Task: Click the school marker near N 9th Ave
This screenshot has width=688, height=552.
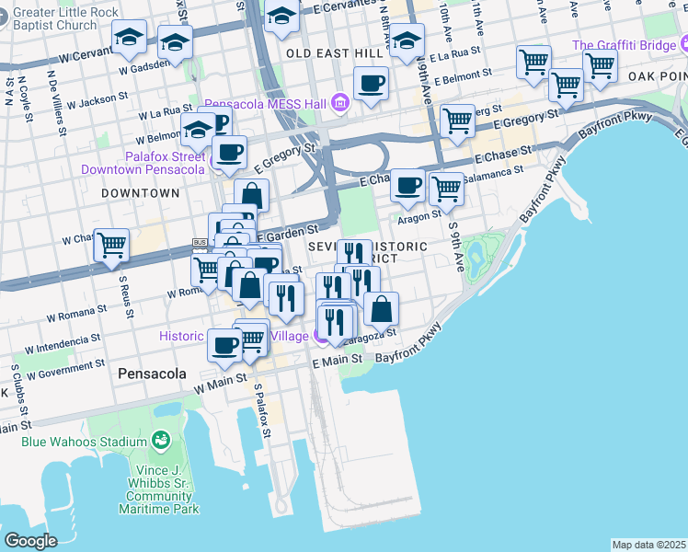Action: pos(407,42)
